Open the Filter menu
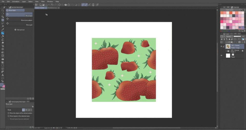The image size is (246, 130). [43, 2]
